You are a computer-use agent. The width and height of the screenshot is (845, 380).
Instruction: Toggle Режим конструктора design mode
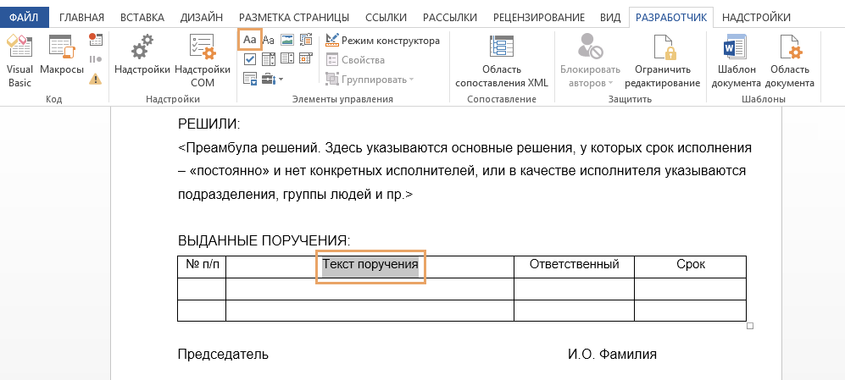pos(382,41)
